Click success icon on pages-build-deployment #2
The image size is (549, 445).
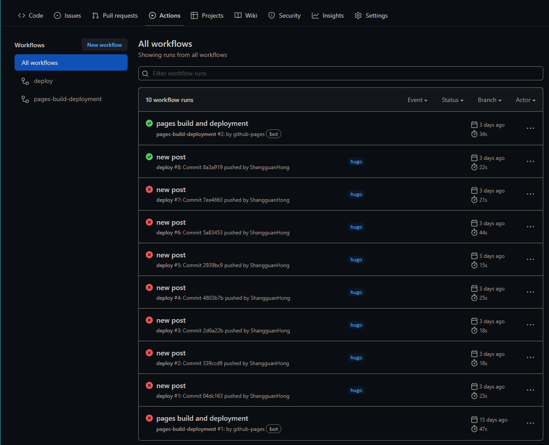pyautogui.click(x=149, y=123)
